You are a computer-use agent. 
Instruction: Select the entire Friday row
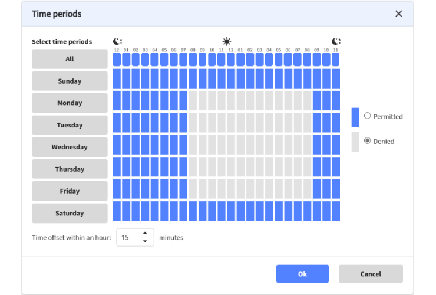click(70, 191)
